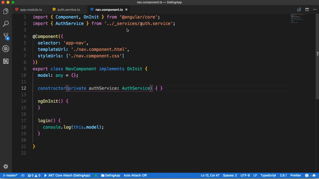
Task: Close the nav.component.ts tab
Action: pos(126,10)
